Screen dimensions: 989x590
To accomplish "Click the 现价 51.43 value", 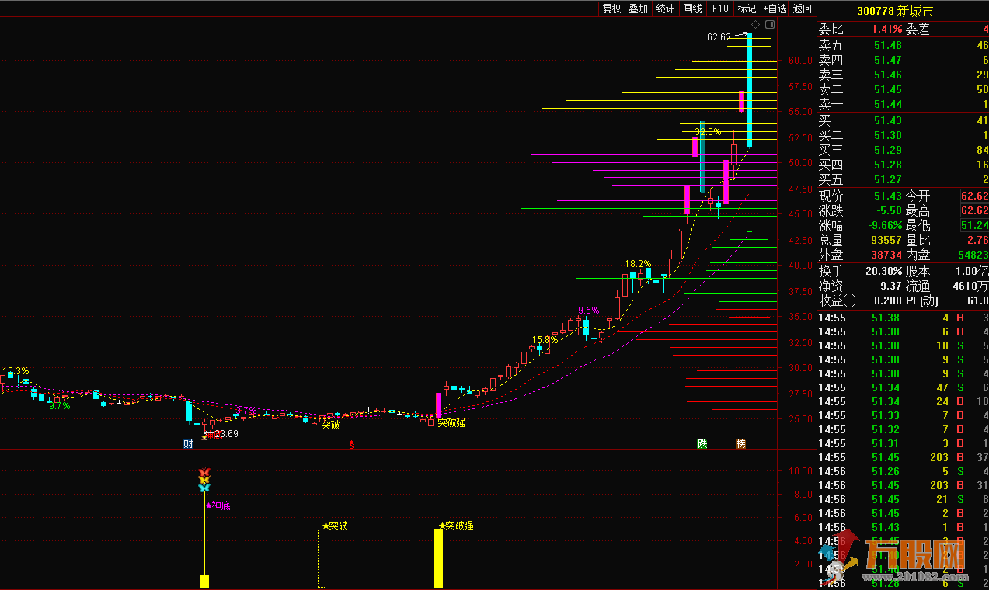I will (888, 196).
